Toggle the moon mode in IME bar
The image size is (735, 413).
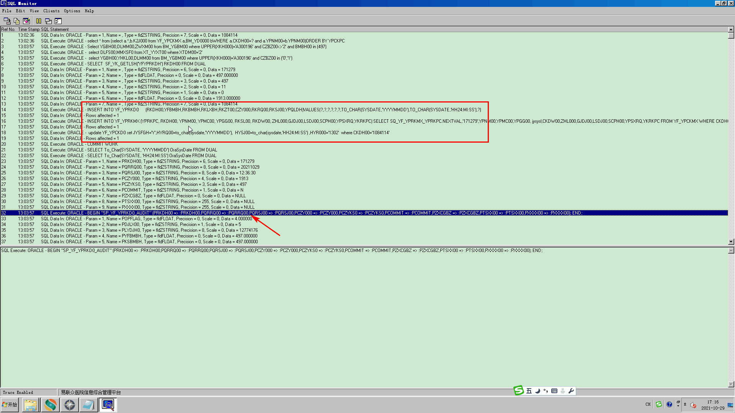(x=537, y=391)
